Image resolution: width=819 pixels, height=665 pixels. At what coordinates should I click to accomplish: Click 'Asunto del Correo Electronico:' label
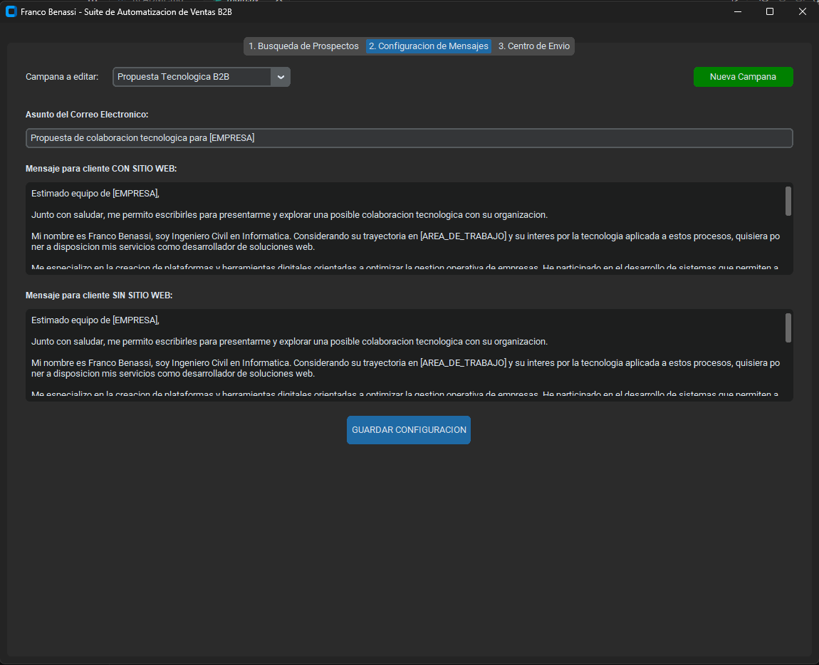point(87,115)
